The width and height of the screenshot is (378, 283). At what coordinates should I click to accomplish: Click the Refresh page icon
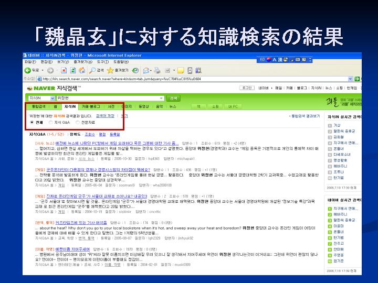coord(72,70)
